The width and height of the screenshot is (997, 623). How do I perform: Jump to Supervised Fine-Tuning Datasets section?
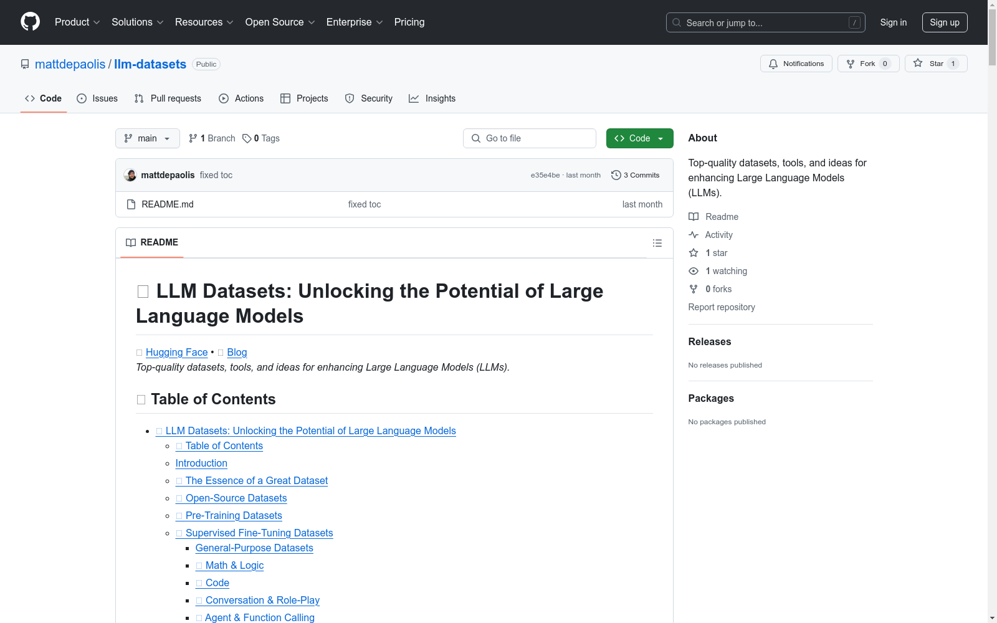pos(254,533)
